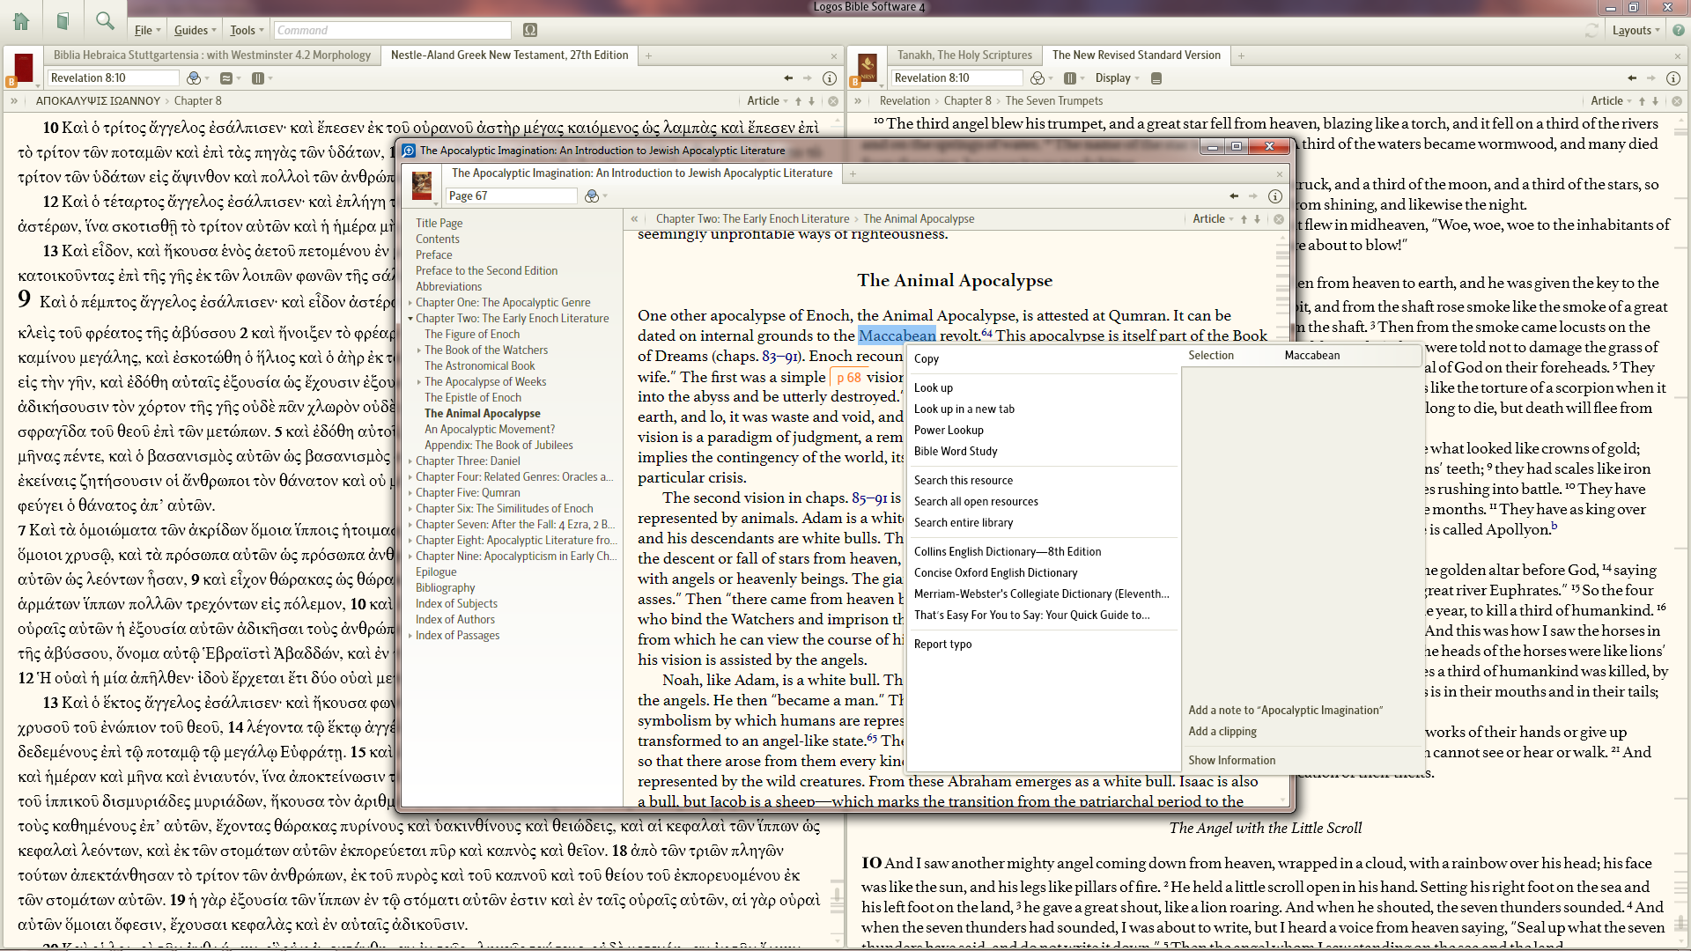Switch to Biblia Hebraica Stuttgartensia tab
This screenshot has width=1691, height=951.
coord(212,55)
